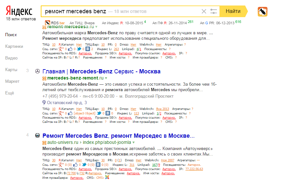Click 'Ап ТИЦ: Вчера' in the RDS bar
292x182 pixels.
point(82,23)
